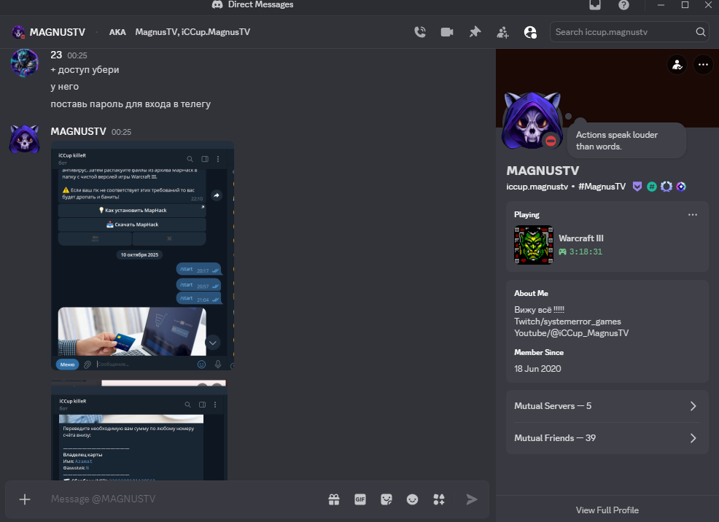Open the gift icon in message bar
The height and width of the screenshot is (522, 719).
334,499
